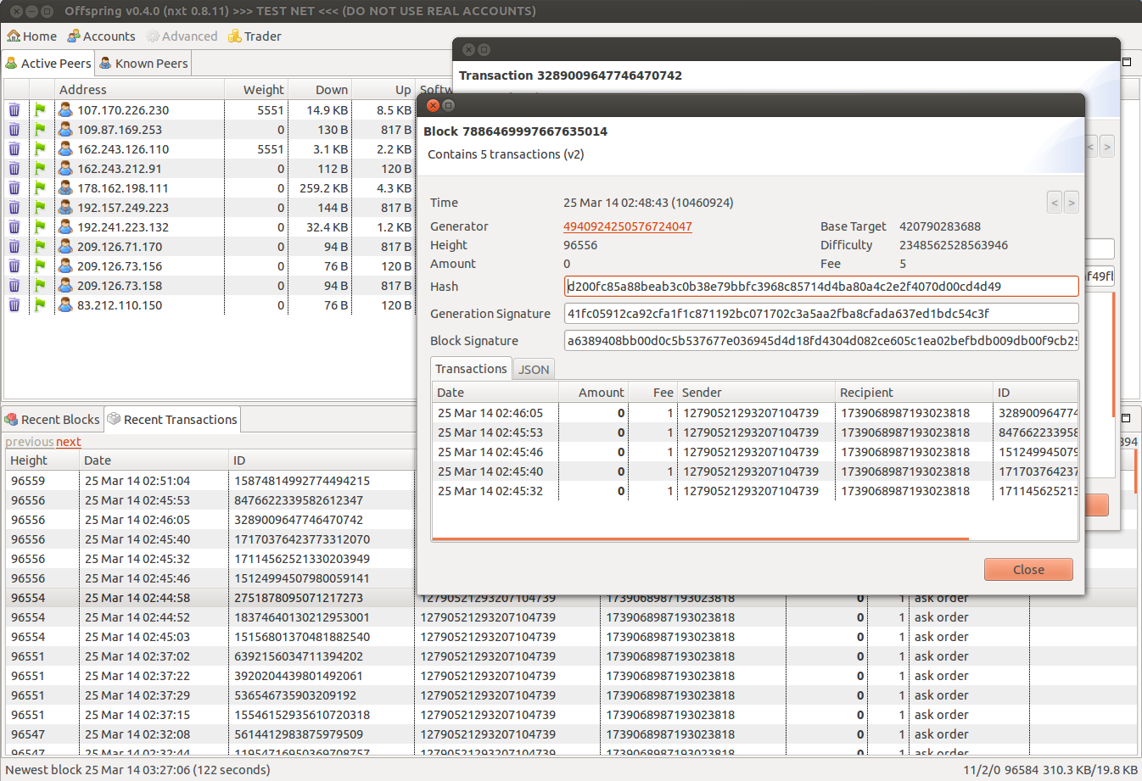Open the Home toolbar item

(31, 36)
